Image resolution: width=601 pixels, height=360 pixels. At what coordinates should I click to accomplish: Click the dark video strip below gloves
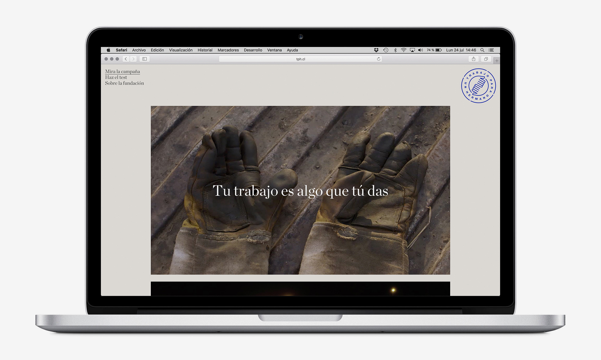[x=300, y=289]
